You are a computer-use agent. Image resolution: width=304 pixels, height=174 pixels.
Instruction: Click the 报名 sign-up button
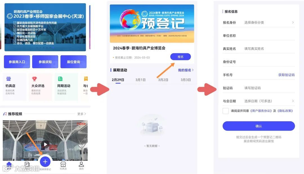[x=180, y=57]
